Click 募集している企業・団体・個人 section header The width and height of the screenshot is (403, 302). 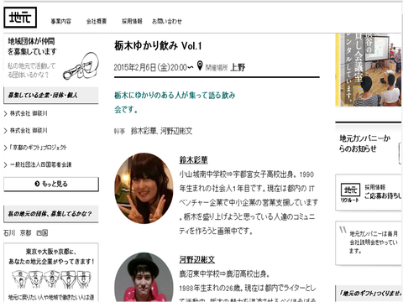pyautogui.click(x=51, y=96)
